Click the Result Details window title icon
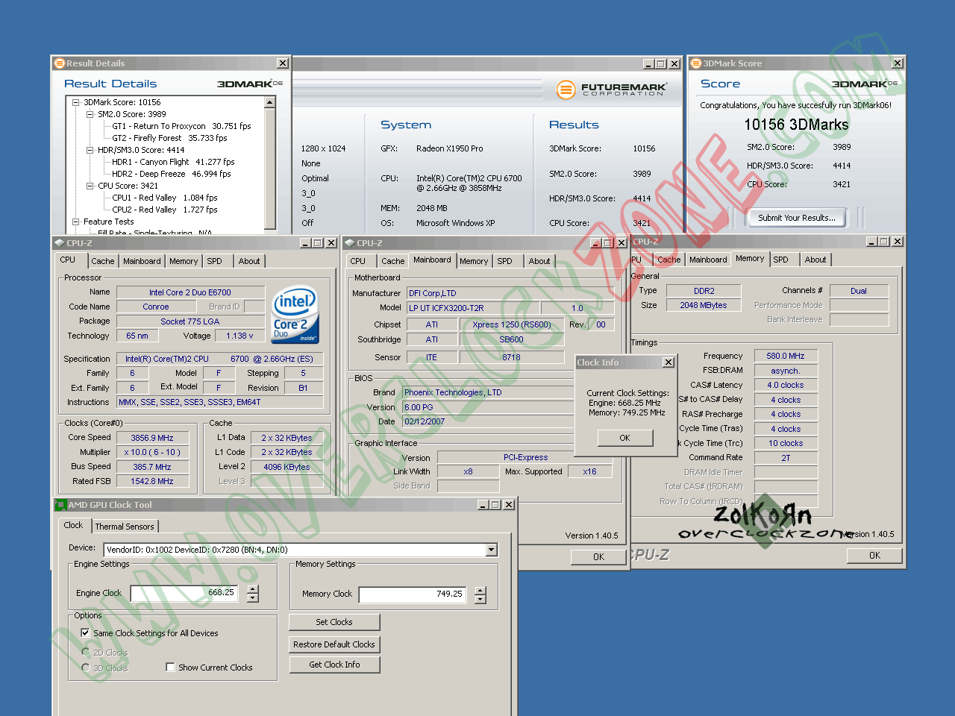955x716 pixels. point(60,63)
